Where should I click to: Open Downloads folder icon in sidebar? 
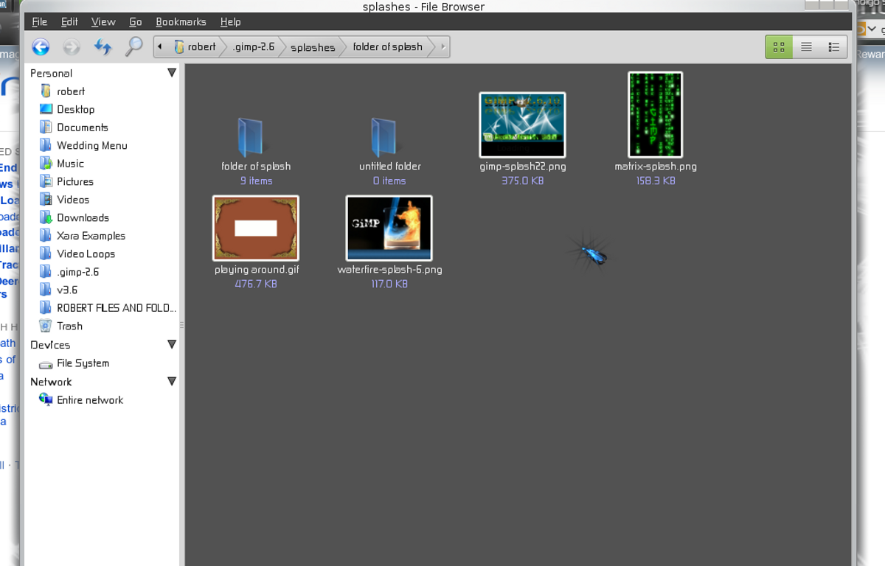46,217
